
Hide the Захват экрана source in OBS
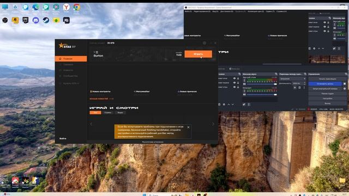click(234, 83)
